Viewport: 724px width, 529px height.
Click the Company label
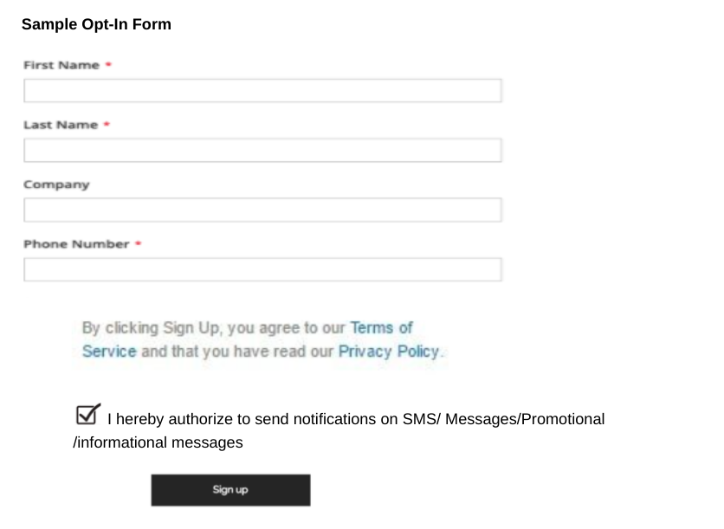click(x=56, y=184)
